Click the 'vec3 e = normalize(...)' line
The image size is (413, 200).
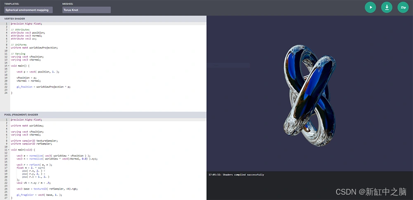click(53, 156)
